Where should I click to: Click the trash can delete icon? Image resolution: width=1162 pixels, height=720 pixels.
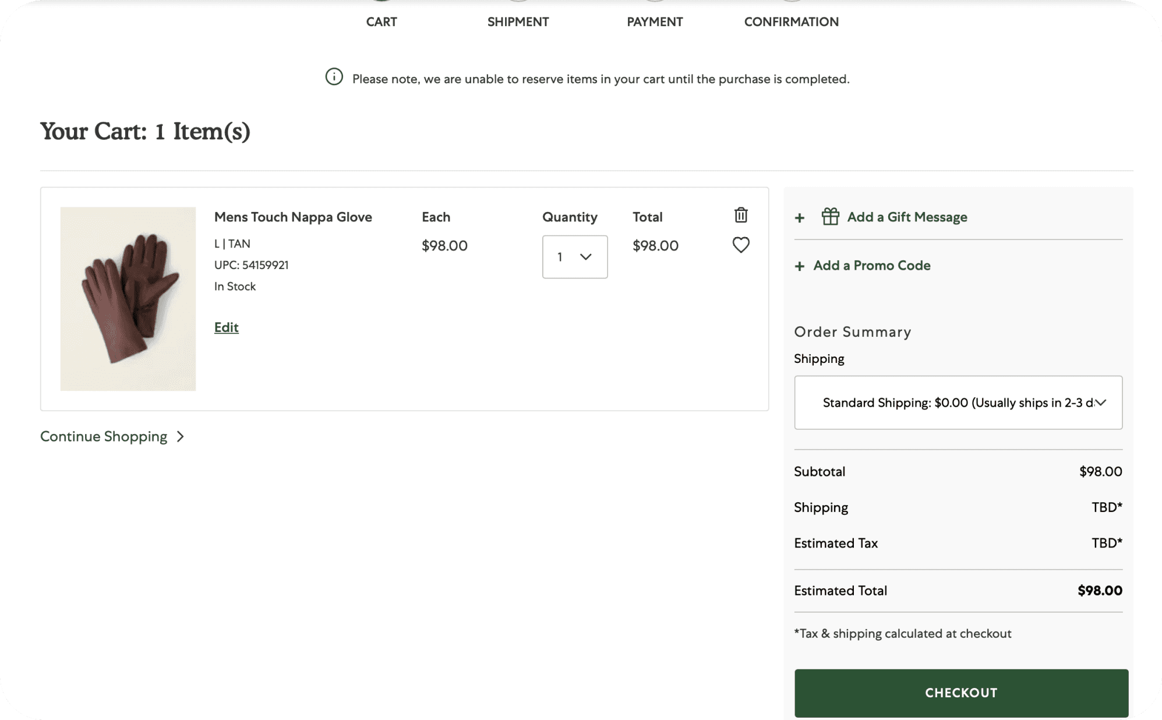(x=740, y=215)
